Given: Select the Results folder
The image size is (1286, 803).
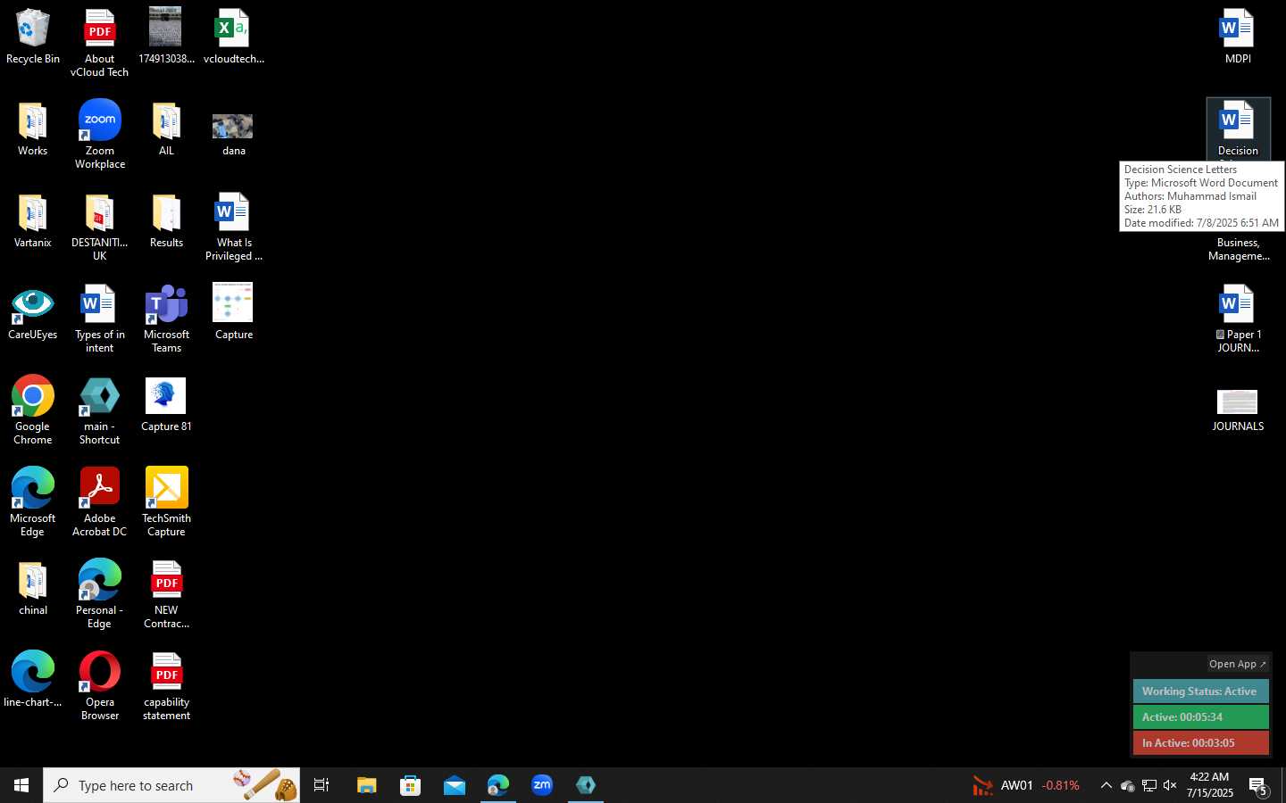Looking at the screenshot, I should click(x=166, y=221).
